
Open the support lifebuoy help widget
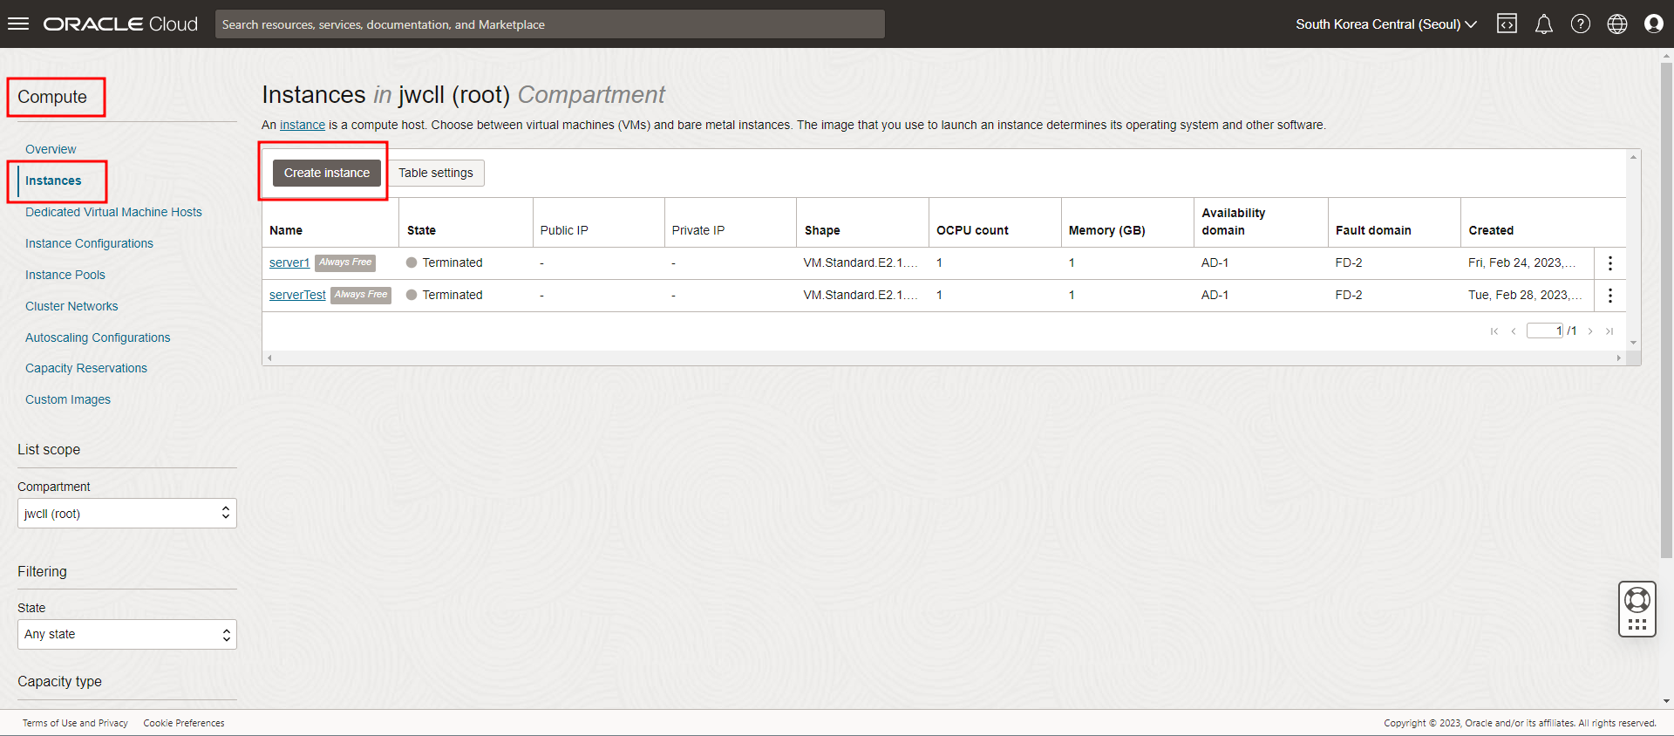[1637, 610]
